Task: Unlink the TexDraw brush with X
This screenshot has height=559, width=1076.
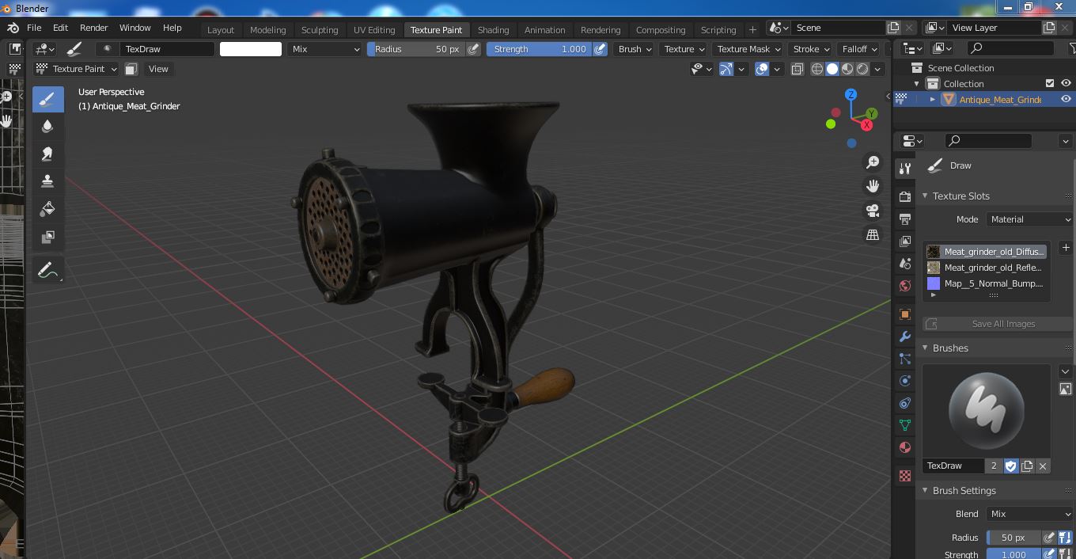Action: (x=1043, y=466)
